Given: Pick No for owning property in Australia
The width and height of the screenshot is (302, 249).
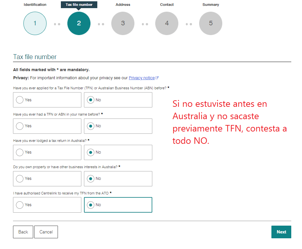Looking at the screenshot, I should pyautogui.click(x=90, y=179).
